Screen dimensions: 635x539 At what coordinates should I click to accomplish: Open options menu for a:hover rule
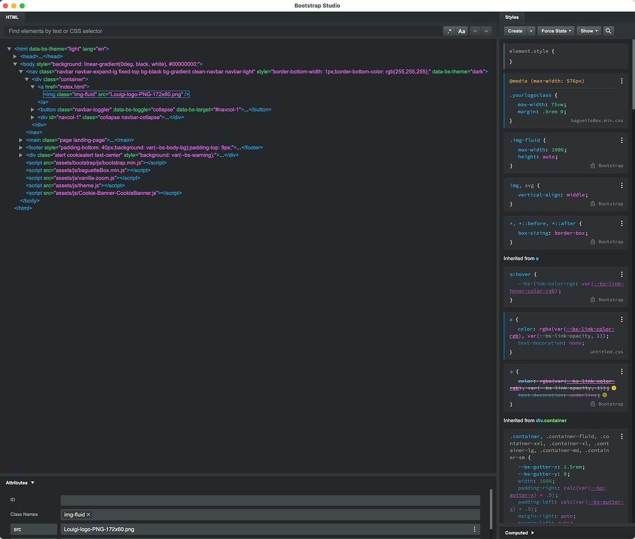622,274
